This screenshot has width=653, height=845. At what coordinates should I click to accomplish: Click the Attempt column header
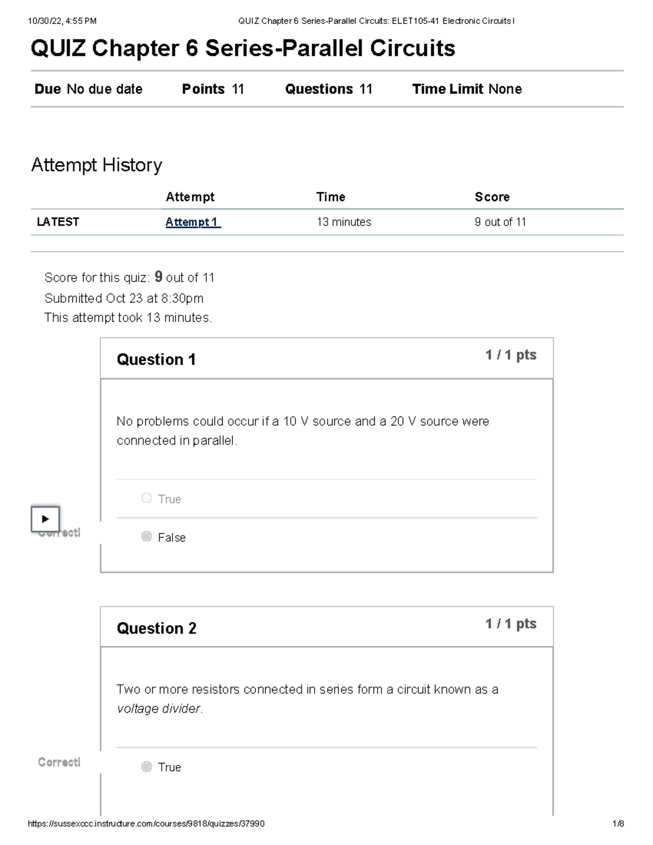click(x=190, y=197)
